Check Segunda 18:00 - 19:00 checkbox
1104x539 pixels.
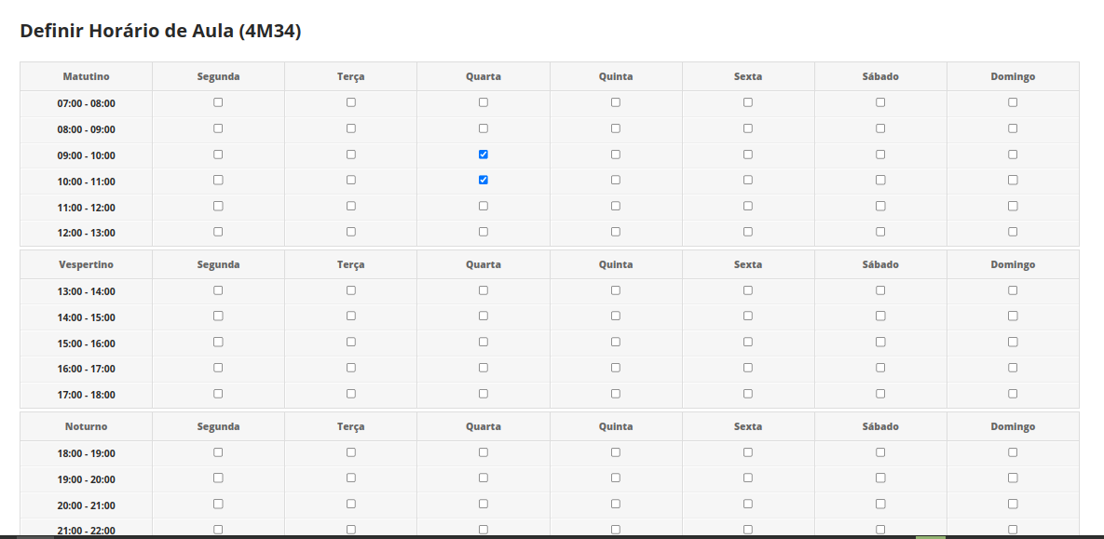(x=218, y=452)
